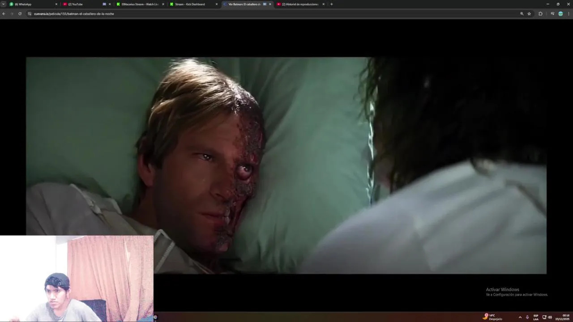Open the media controls button
Image resolution: width=573 pixels, height=322 pixels.
click(x=552, y=14)
